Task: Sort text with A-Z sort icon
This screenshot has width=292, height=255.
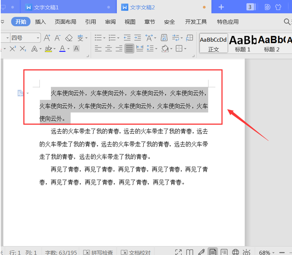Action: coord(164,38)
